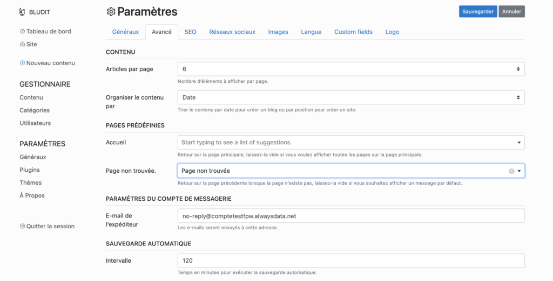Click the Intervalle input field

tap(351, 261)
